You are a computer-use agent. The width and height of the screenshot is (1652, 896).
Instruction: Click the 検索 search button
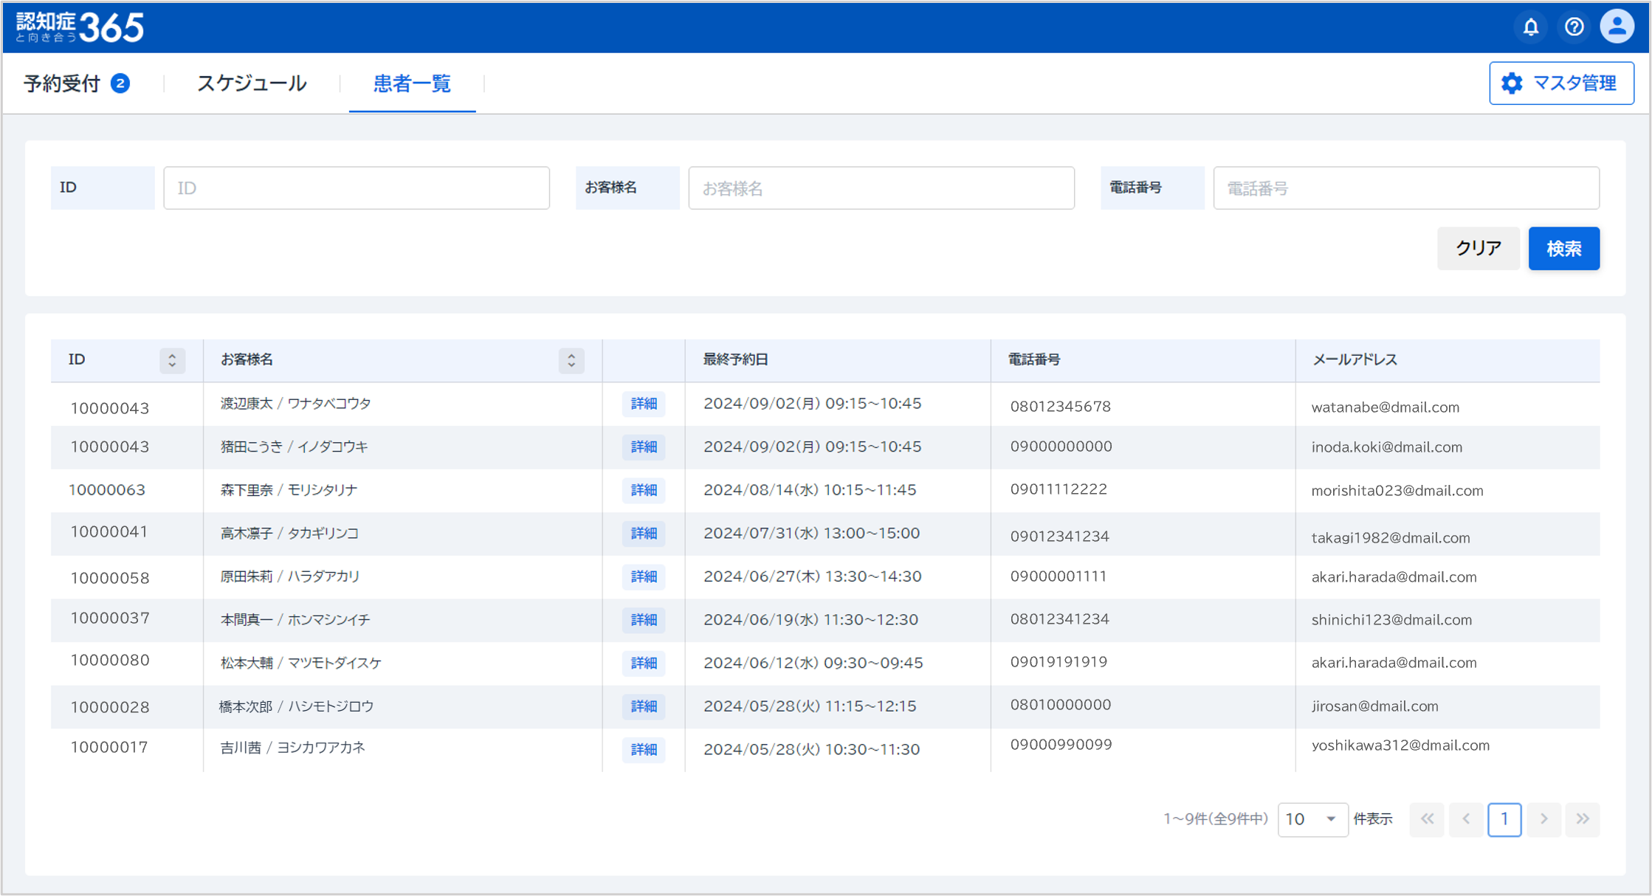click(x=1563, y=249)
